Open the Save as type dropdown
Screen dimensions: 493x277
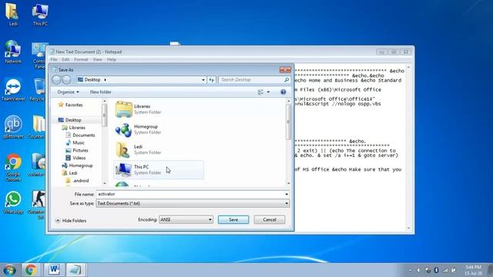pos(193,203)
